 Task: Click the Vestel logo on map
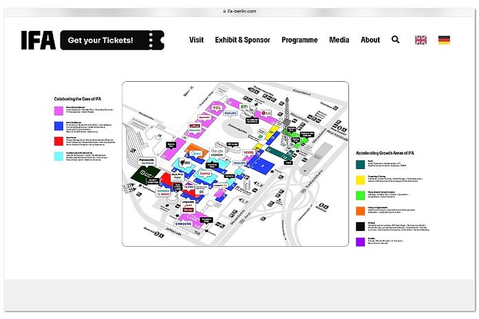point(248,153)
